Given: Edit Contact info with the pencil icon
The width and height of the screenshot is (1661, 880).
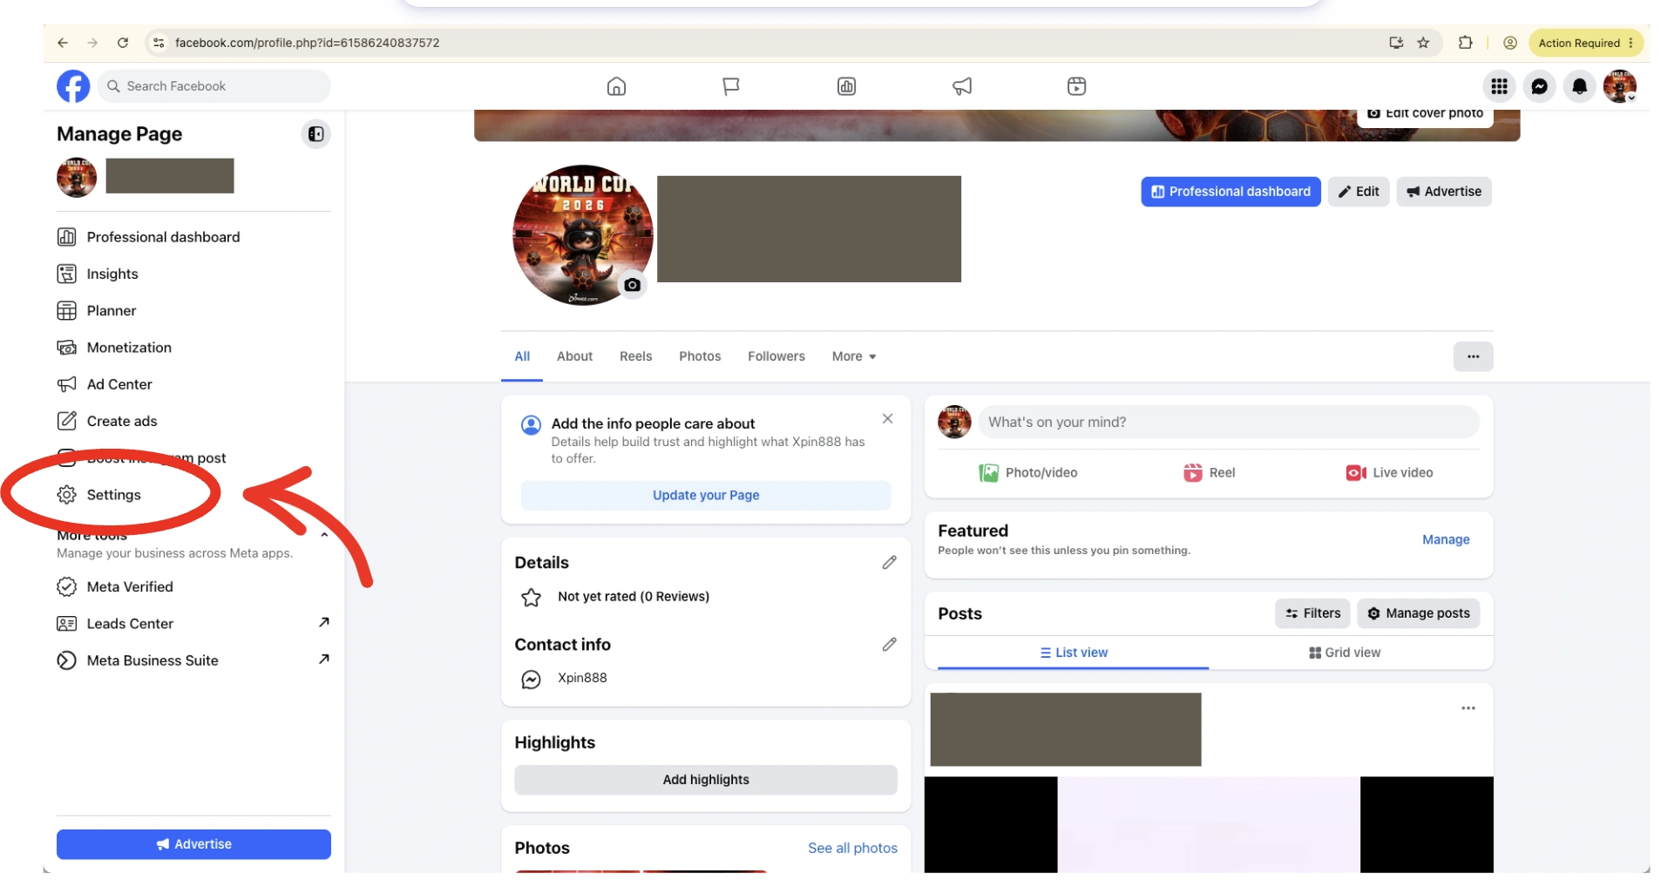Looking at the screenshot, I should pos(889,645).
